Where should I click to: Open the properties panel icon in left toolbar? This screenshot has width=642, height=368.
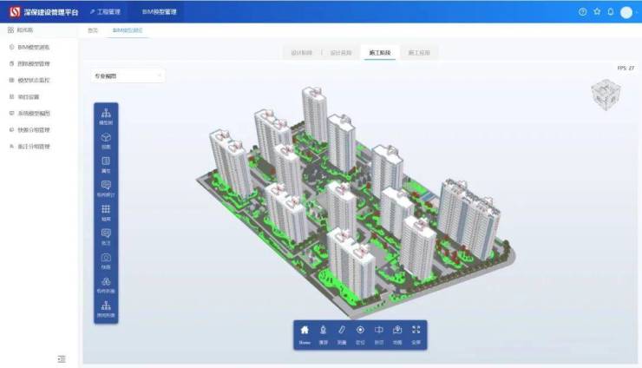coord(106,162)
